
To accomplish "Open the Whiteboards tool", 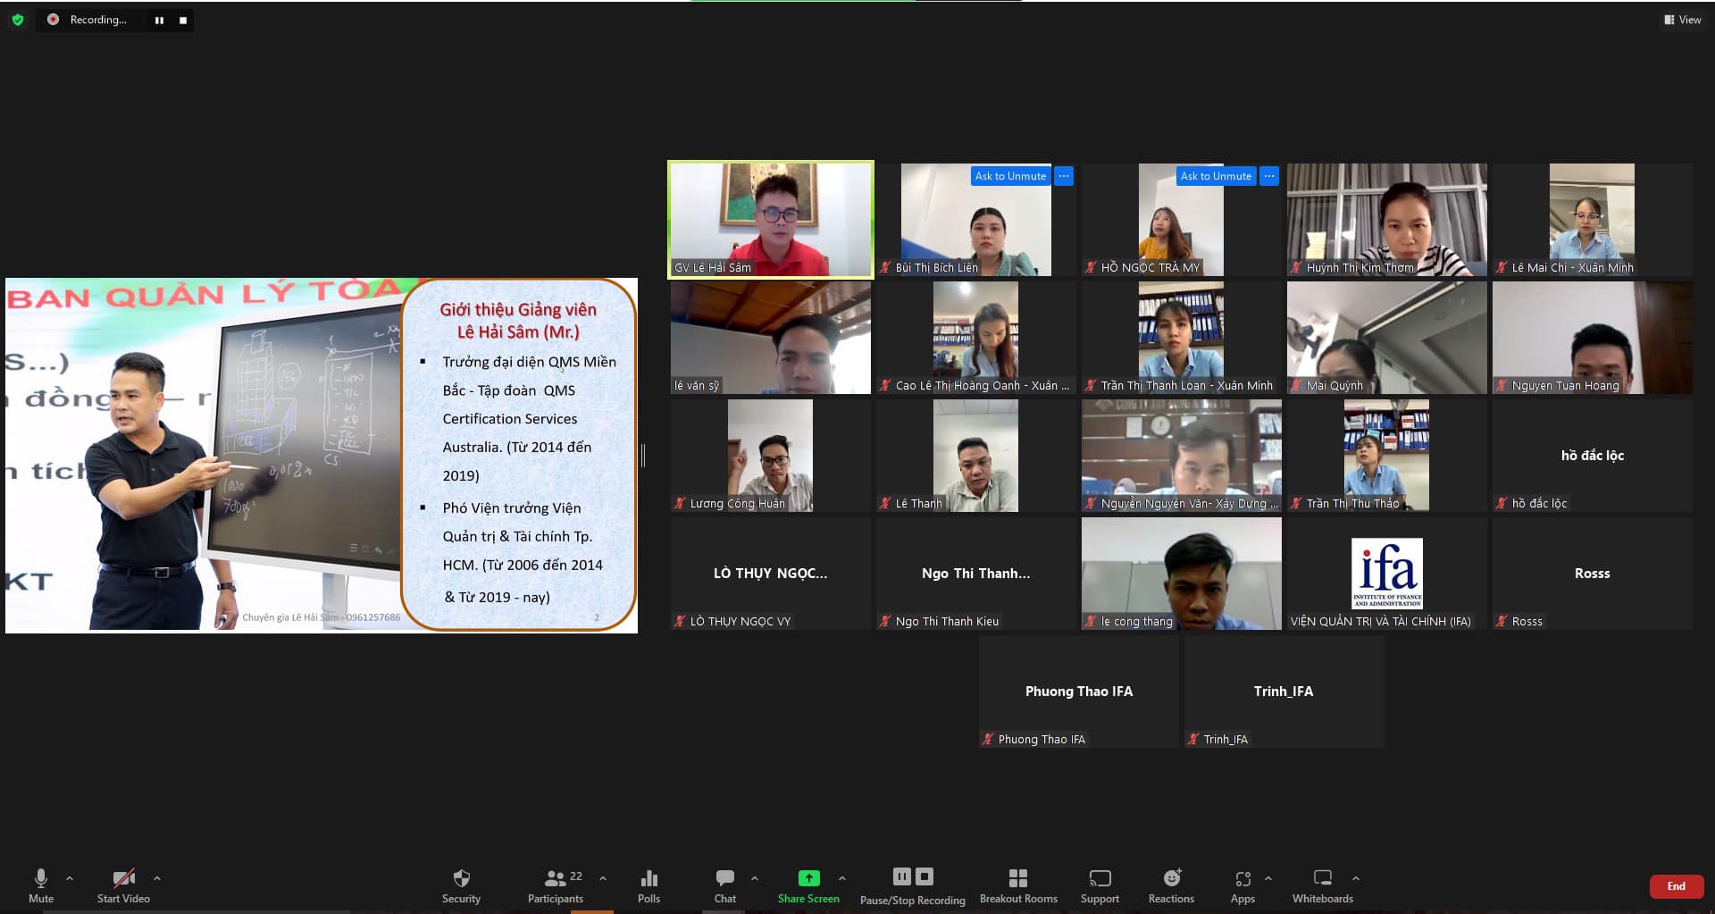I will (1322, 879).
